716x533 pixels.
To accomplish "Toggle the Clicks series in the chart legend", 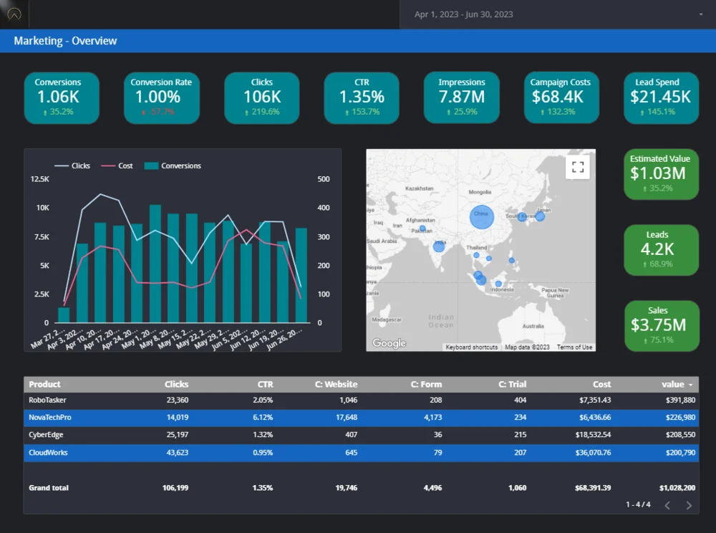I will click(81, 165).
